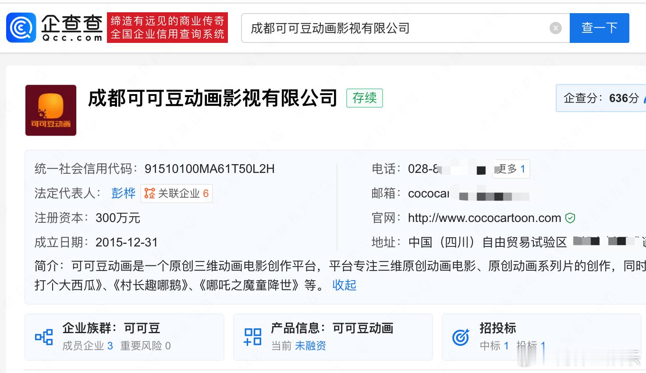646x373 pixels.
Task: Click the 查一下 search button
Action: (599, 28)
